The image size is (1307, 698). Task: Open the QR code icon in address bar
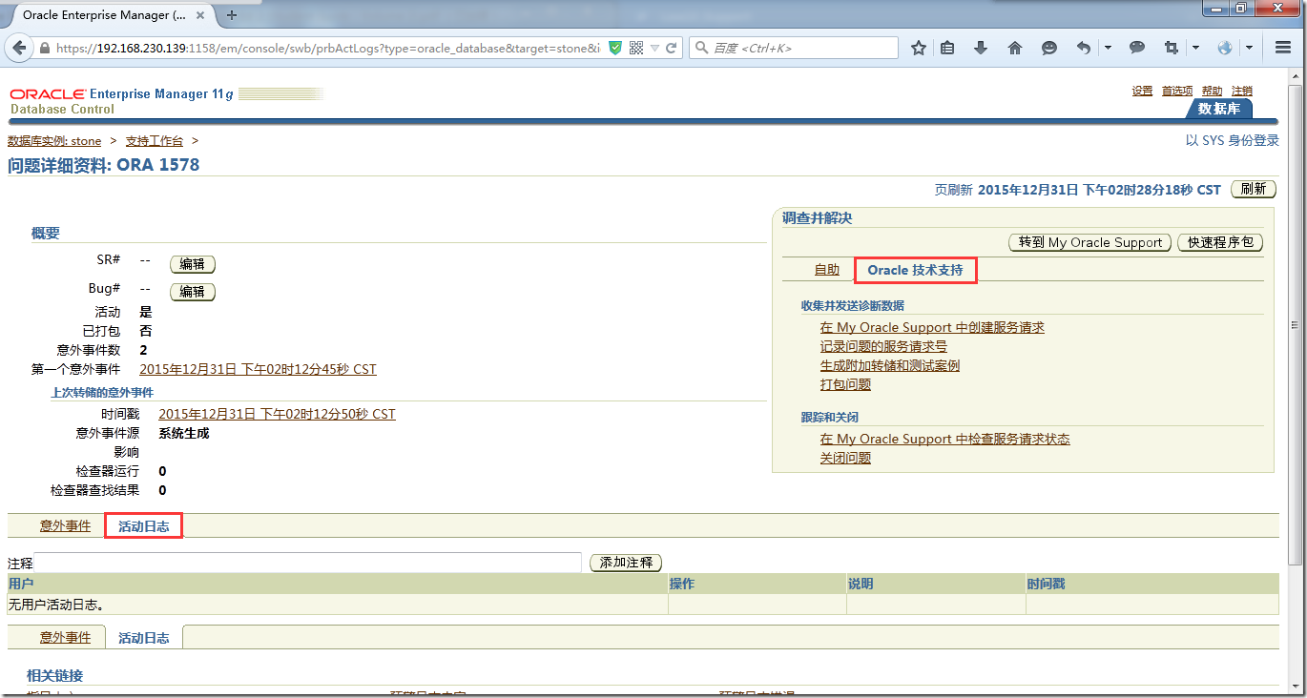point(636,48)
